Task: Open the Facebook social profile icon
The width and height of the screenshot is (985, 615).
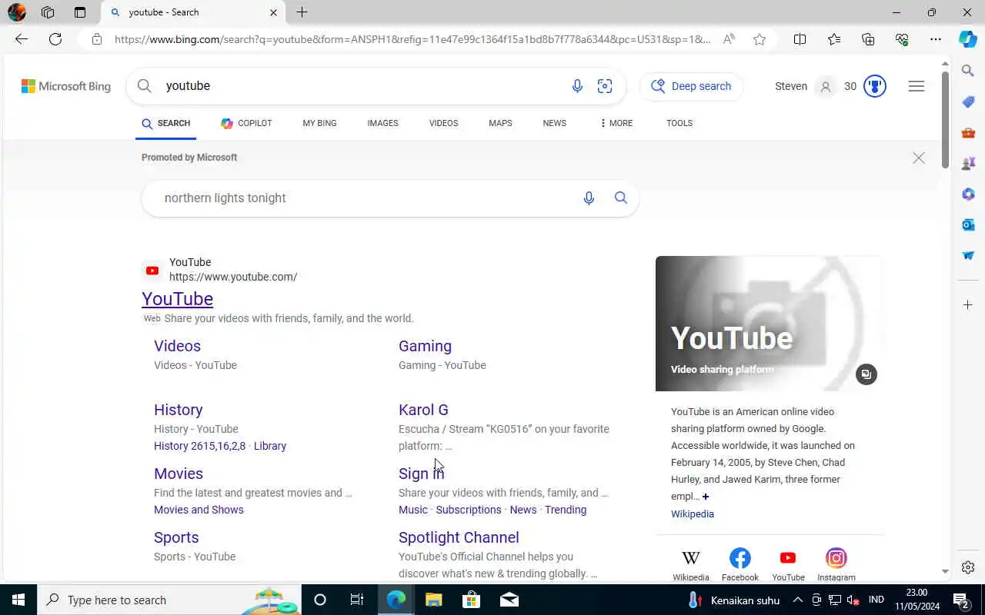Action: pos(740,558)
